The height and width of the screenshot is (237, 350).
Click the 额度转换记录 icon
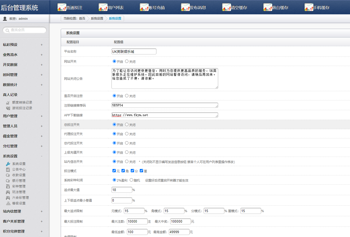coord(8,102)
